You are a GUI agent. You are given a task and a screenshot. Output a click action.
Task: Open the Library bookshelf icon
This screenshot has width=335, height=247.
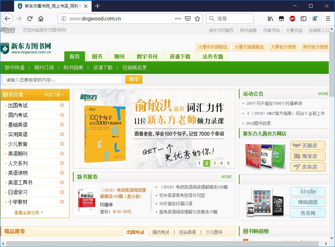270,19
